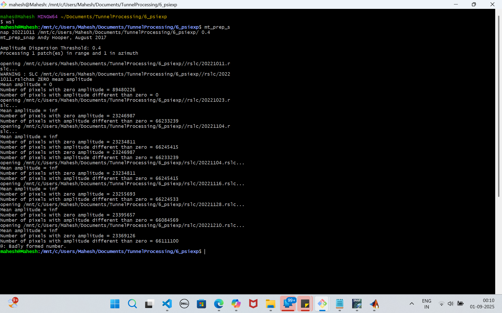Screen dimensions: 502x313
Task: Open Sticky Notes from taskbar
Action: [x=305, y=304]
